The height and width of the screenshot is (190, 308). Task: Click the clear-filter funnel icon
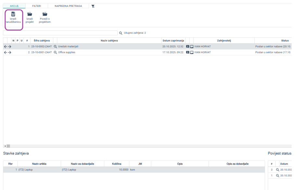point(93,6)
